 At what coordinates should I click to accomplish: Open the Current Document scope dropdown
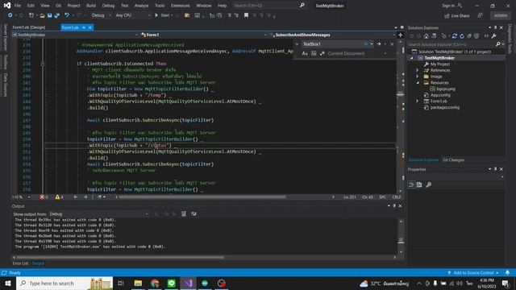point(357,53)
